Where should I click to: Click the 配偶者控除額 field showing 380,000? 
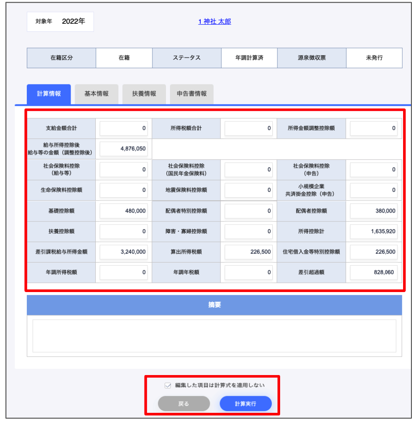click(x=374, y=211)
